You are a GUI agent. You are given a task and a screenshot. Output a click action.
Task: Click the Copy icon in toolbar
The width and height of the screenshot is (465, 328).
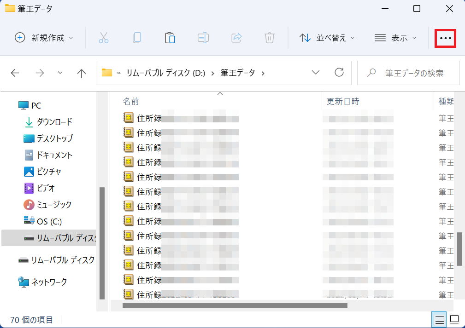pos(137,38)
